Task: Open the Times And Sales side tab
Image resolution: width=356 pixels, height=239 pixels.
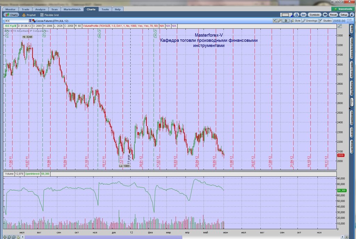Action: tap(352, 48)
